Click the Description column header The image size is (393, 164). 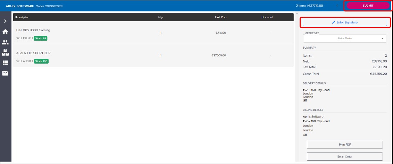[22, 17]
